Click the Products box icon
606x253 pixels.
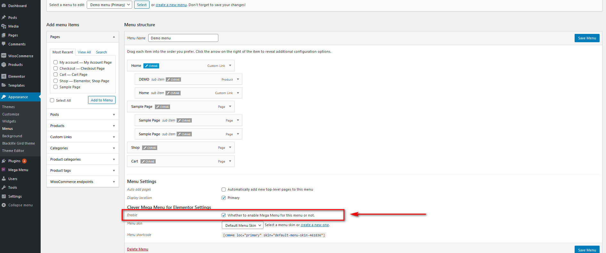[4, 65]
